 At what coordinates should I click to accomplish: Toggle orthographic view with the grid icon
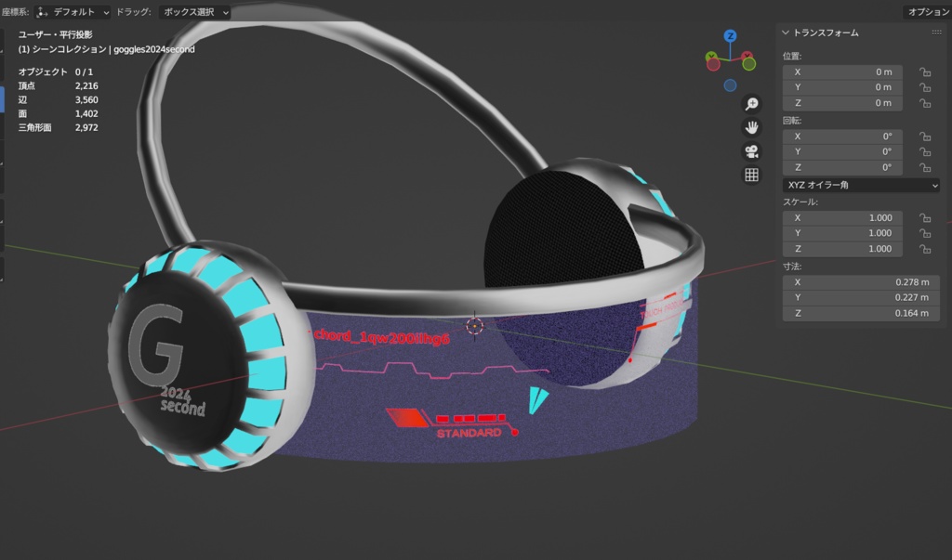(751, 175)
